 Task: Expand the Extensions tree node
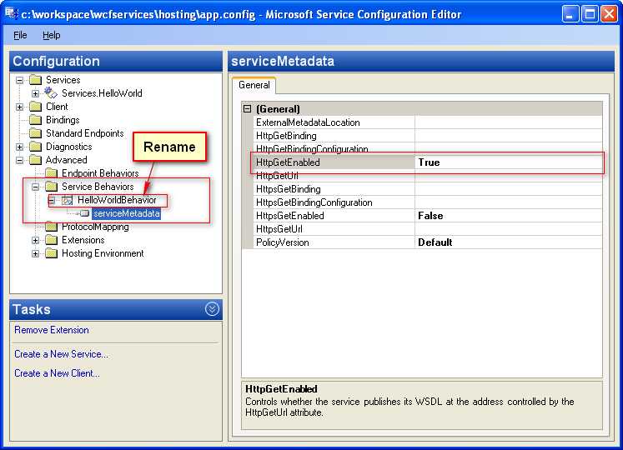pyautogui.click(x=35, y=240)
